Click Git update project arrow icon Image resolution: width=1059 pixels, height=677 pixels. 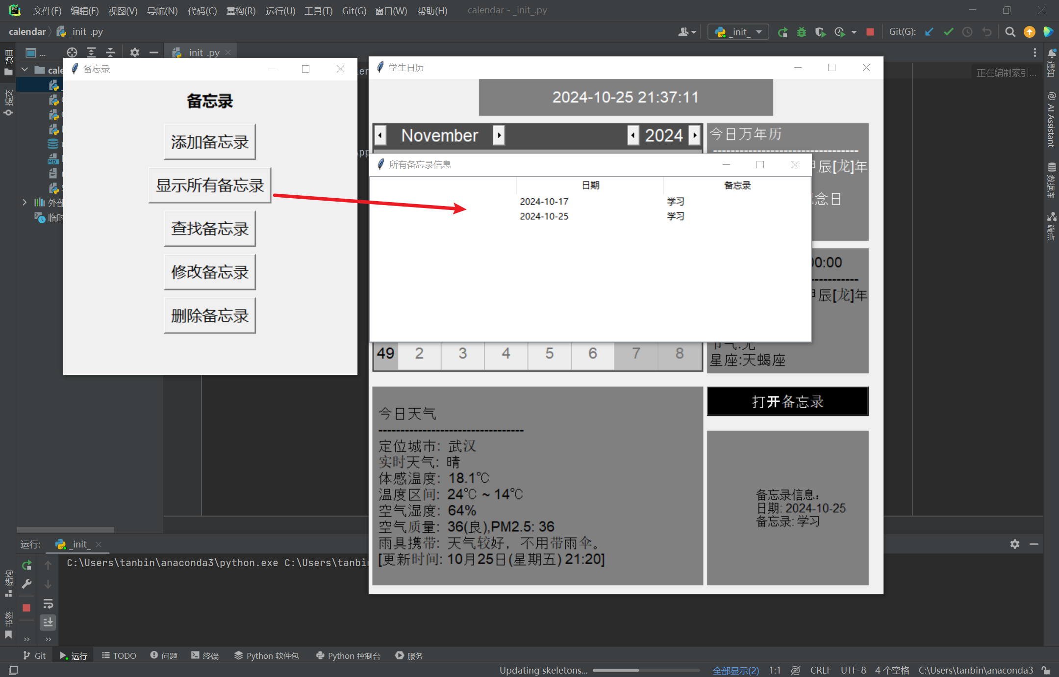coord(929,32)
